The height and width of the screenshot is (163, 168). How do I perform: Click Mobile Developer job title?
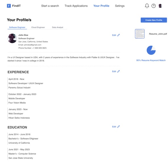tap(17, 98)
